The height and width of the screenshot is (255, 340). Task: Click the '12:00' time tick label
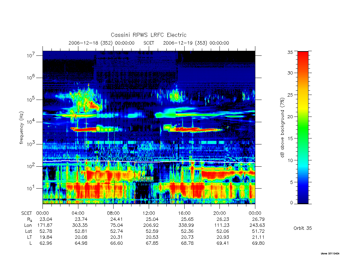click(149, 213)
